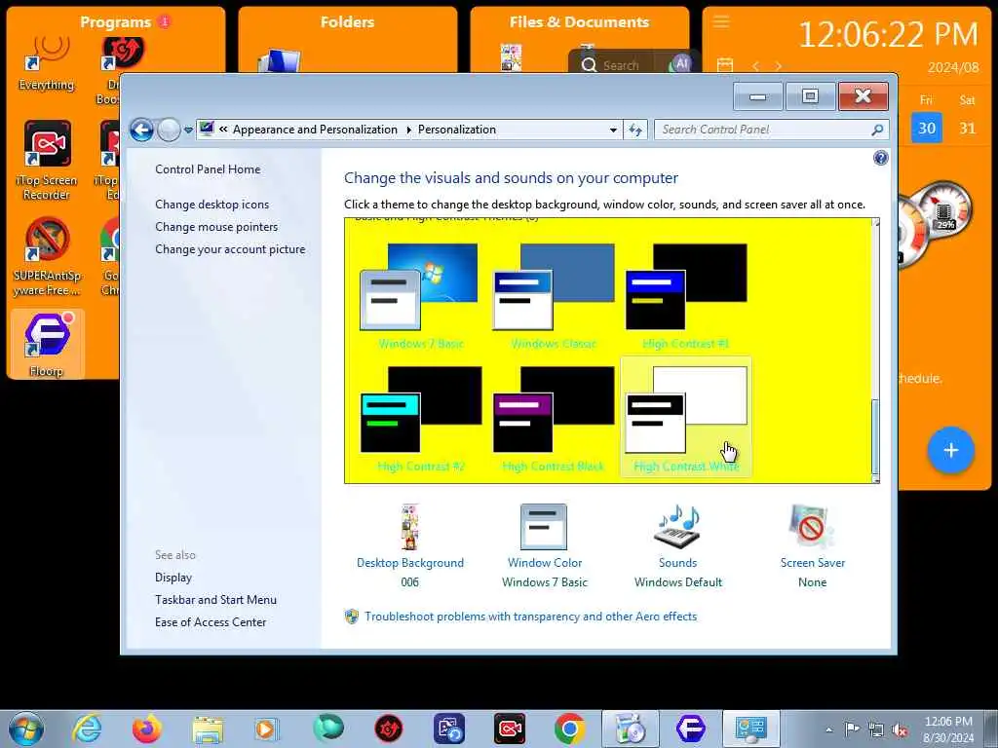Click the Troubleshoot transparency and Aero effects link
Image resolution: width=998 pixels, height=748 pixels.
pyautogui.click(x=530, y=617)
